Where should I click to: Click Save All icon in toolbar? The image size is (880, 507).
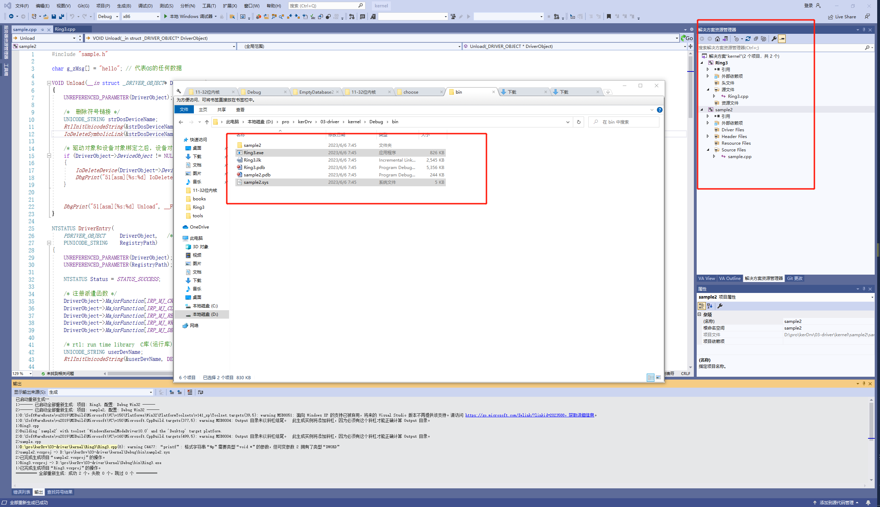click(x=62, y=17)
